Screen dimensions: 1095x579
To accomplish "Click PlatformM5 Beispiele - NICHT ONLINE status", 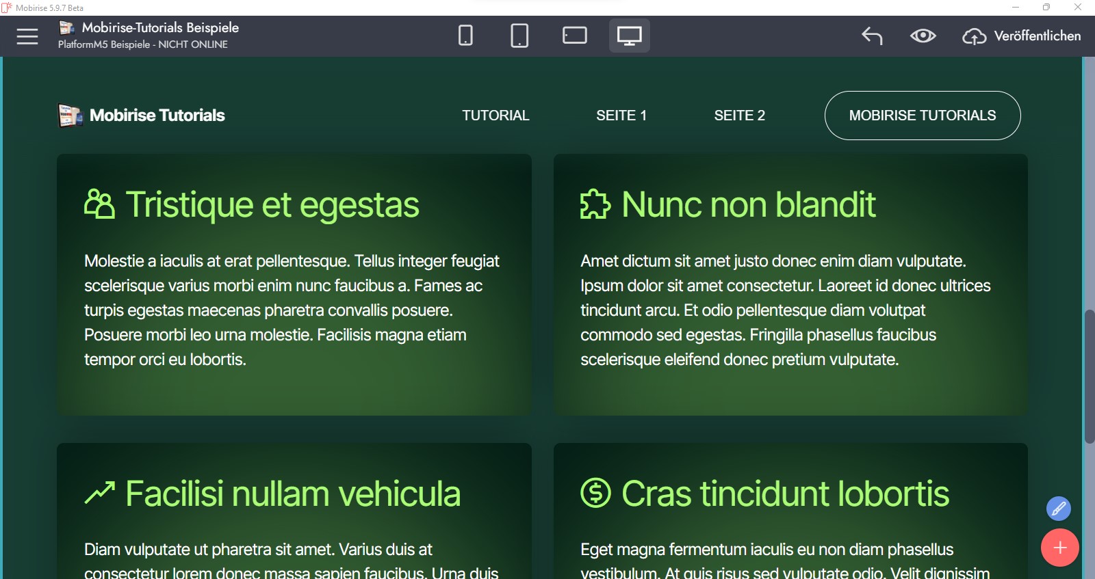I will (143, 44).
